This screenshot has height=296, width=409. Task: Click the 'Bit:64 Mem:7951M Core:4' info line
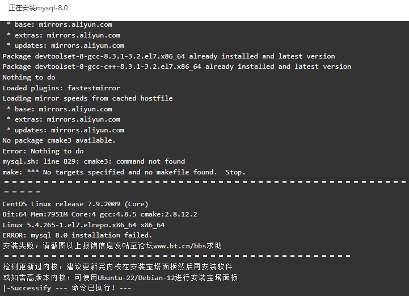pyautogui.click(x=100, y=215)
